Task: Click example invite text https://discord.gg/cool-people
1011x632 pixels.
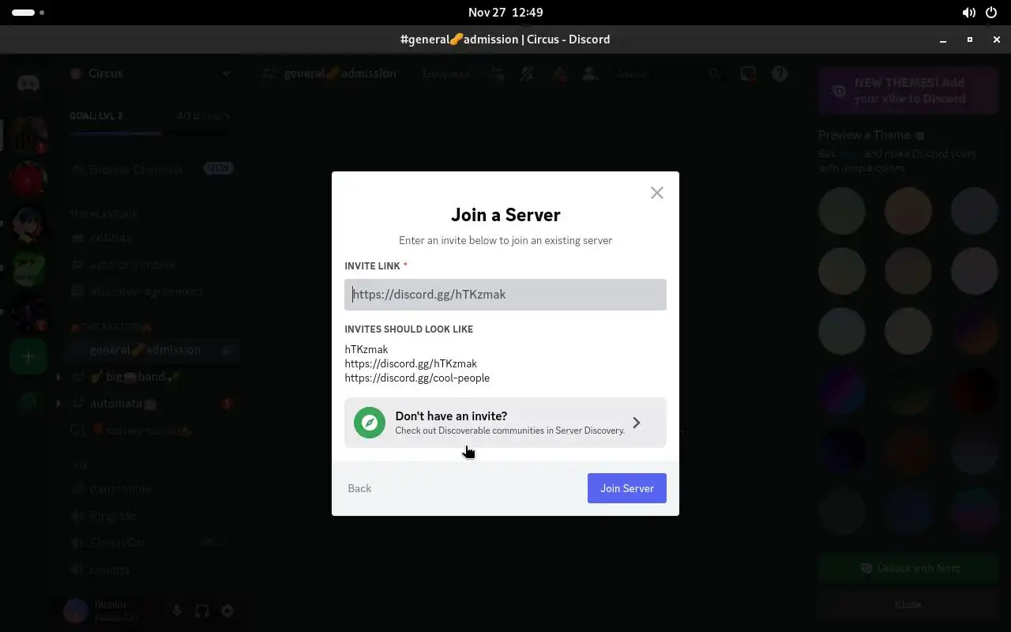Action: tap(417, 378)
